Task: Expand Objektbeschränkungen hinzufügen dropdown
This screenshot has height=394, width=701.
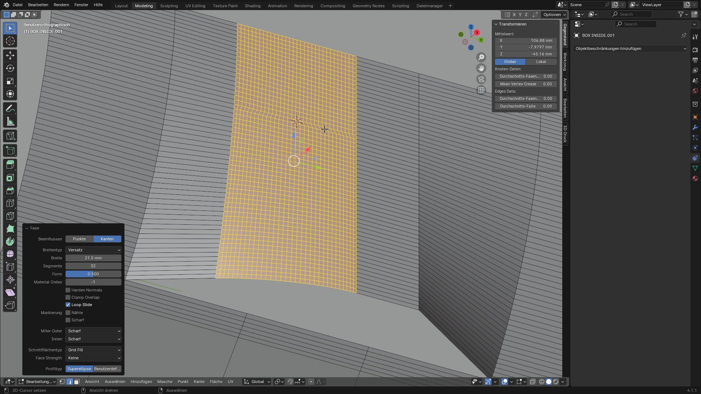Action: point(630,49)
